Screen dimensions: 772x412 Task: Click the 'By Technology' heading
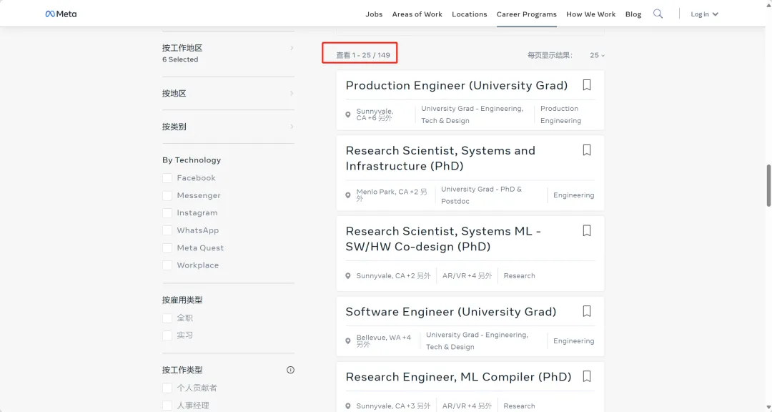click(x=192, y=160)
